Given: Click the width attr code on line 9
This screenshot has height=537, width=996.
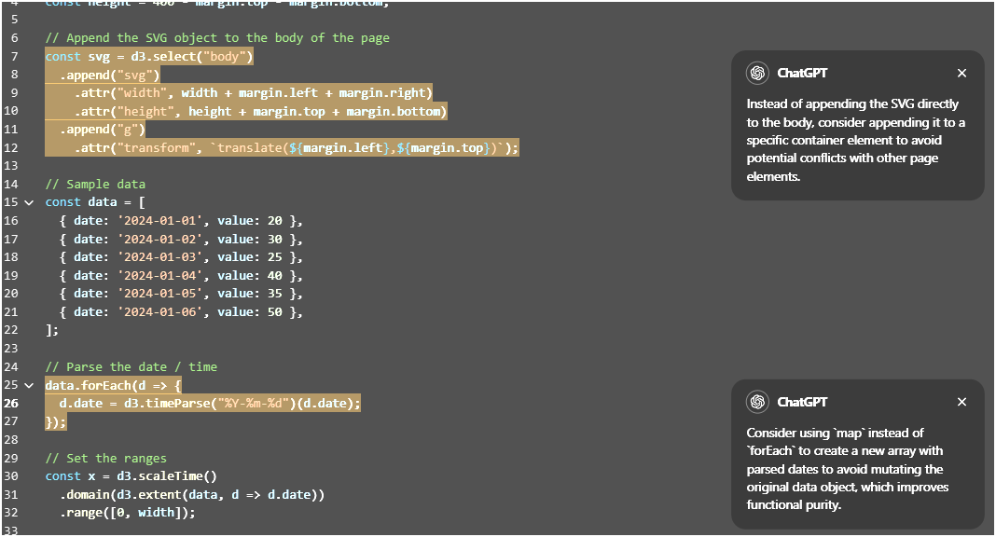Looking at the screenshot, I should click(253, 92).
